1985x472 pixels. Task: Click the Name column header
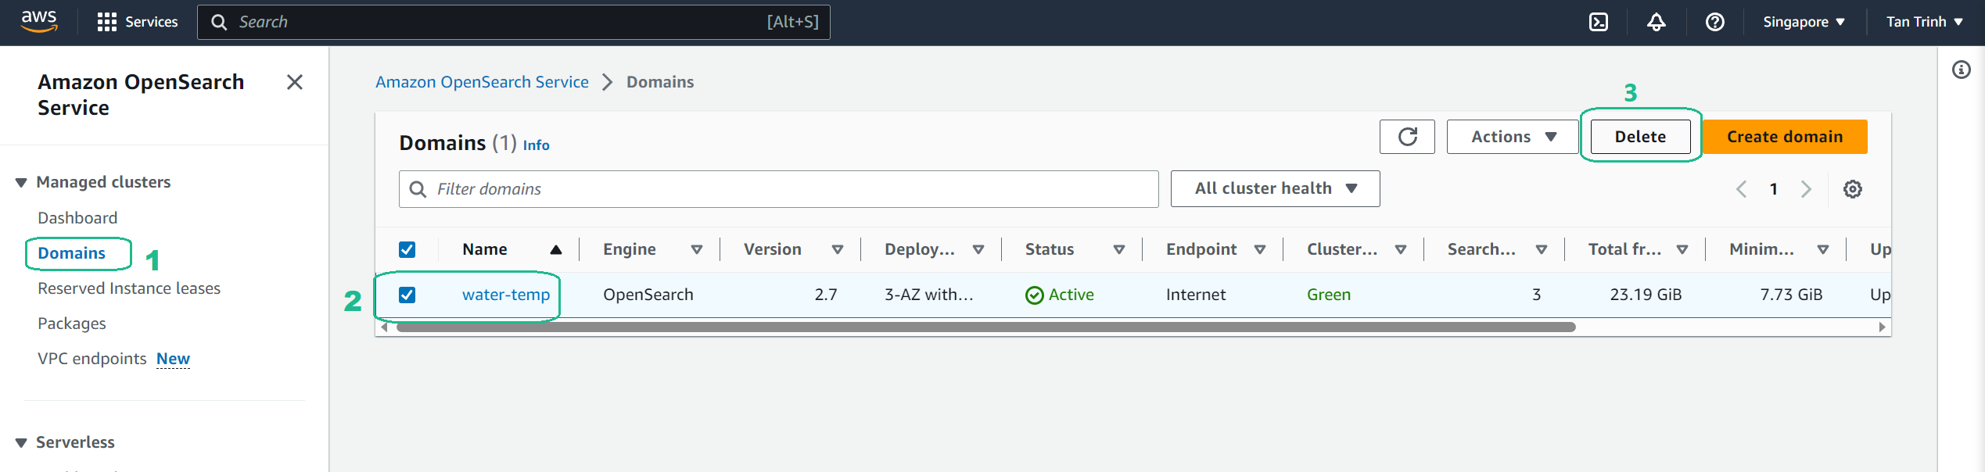[x=485, y=249]
